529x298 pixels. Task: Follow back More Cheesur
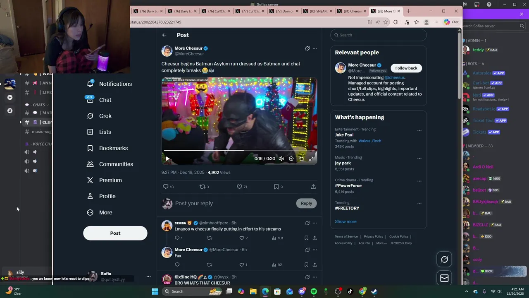406,68
